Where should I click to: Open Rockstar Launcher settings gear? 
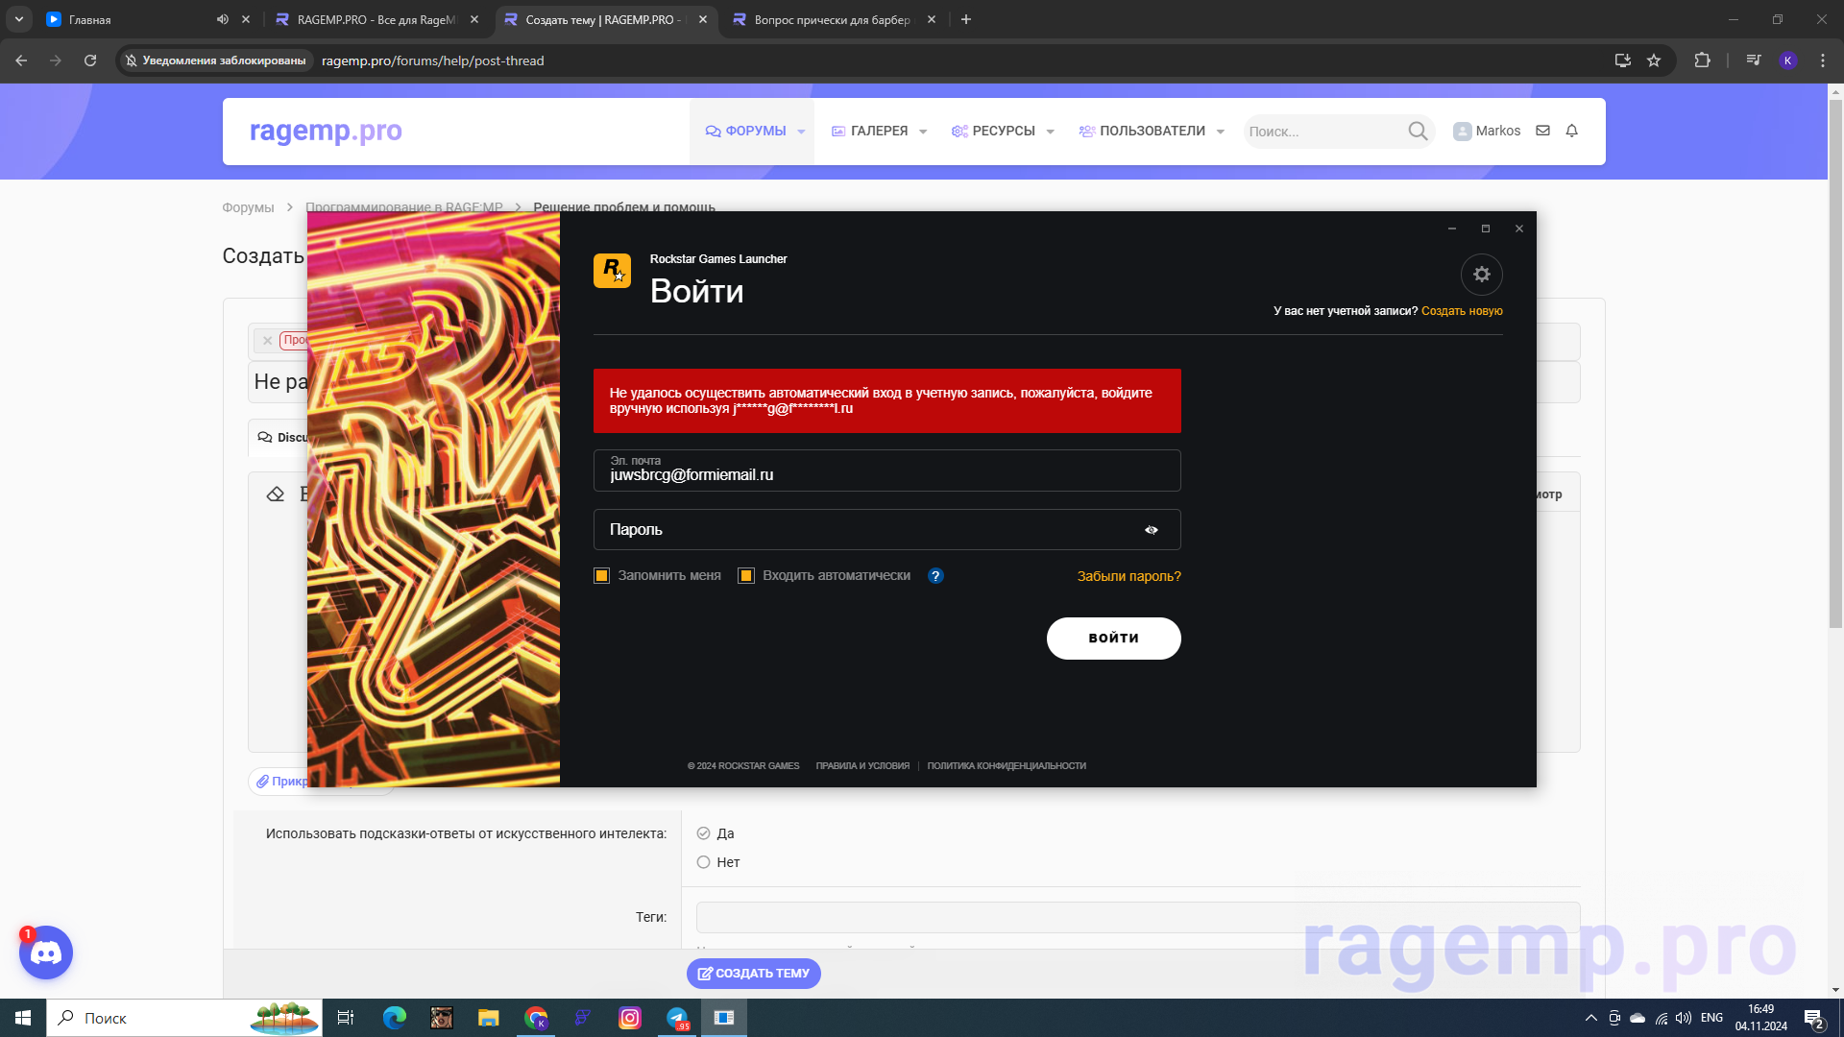tap(1481, 275)
